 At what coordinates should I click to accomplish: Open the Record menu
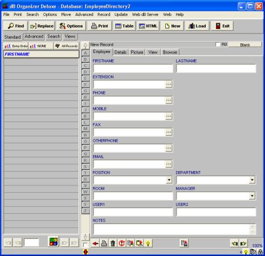tap(104, 14)
